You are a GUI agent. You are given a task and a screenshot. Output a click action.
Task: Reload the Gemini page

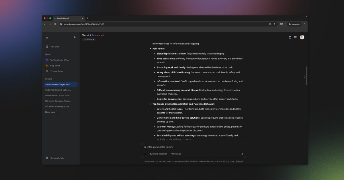(x=55, y=24)
